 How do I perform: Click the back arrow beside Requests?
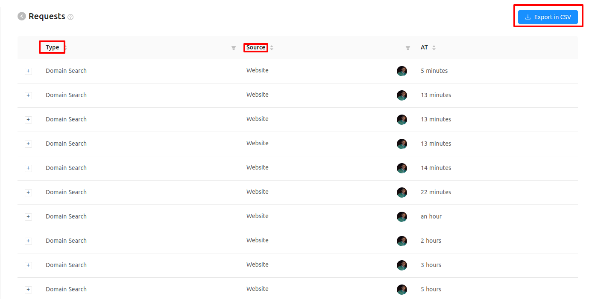[x=21, y=16]
